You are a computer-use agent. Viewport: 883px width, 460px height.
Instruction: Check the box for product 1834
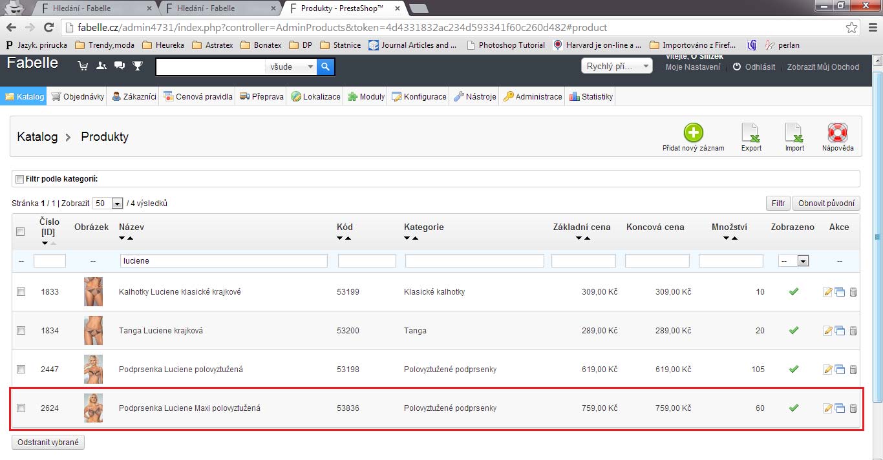coord(21,331)
